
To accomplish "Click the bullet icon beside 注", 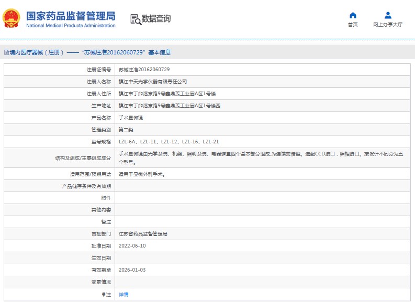I will point(104,295).
